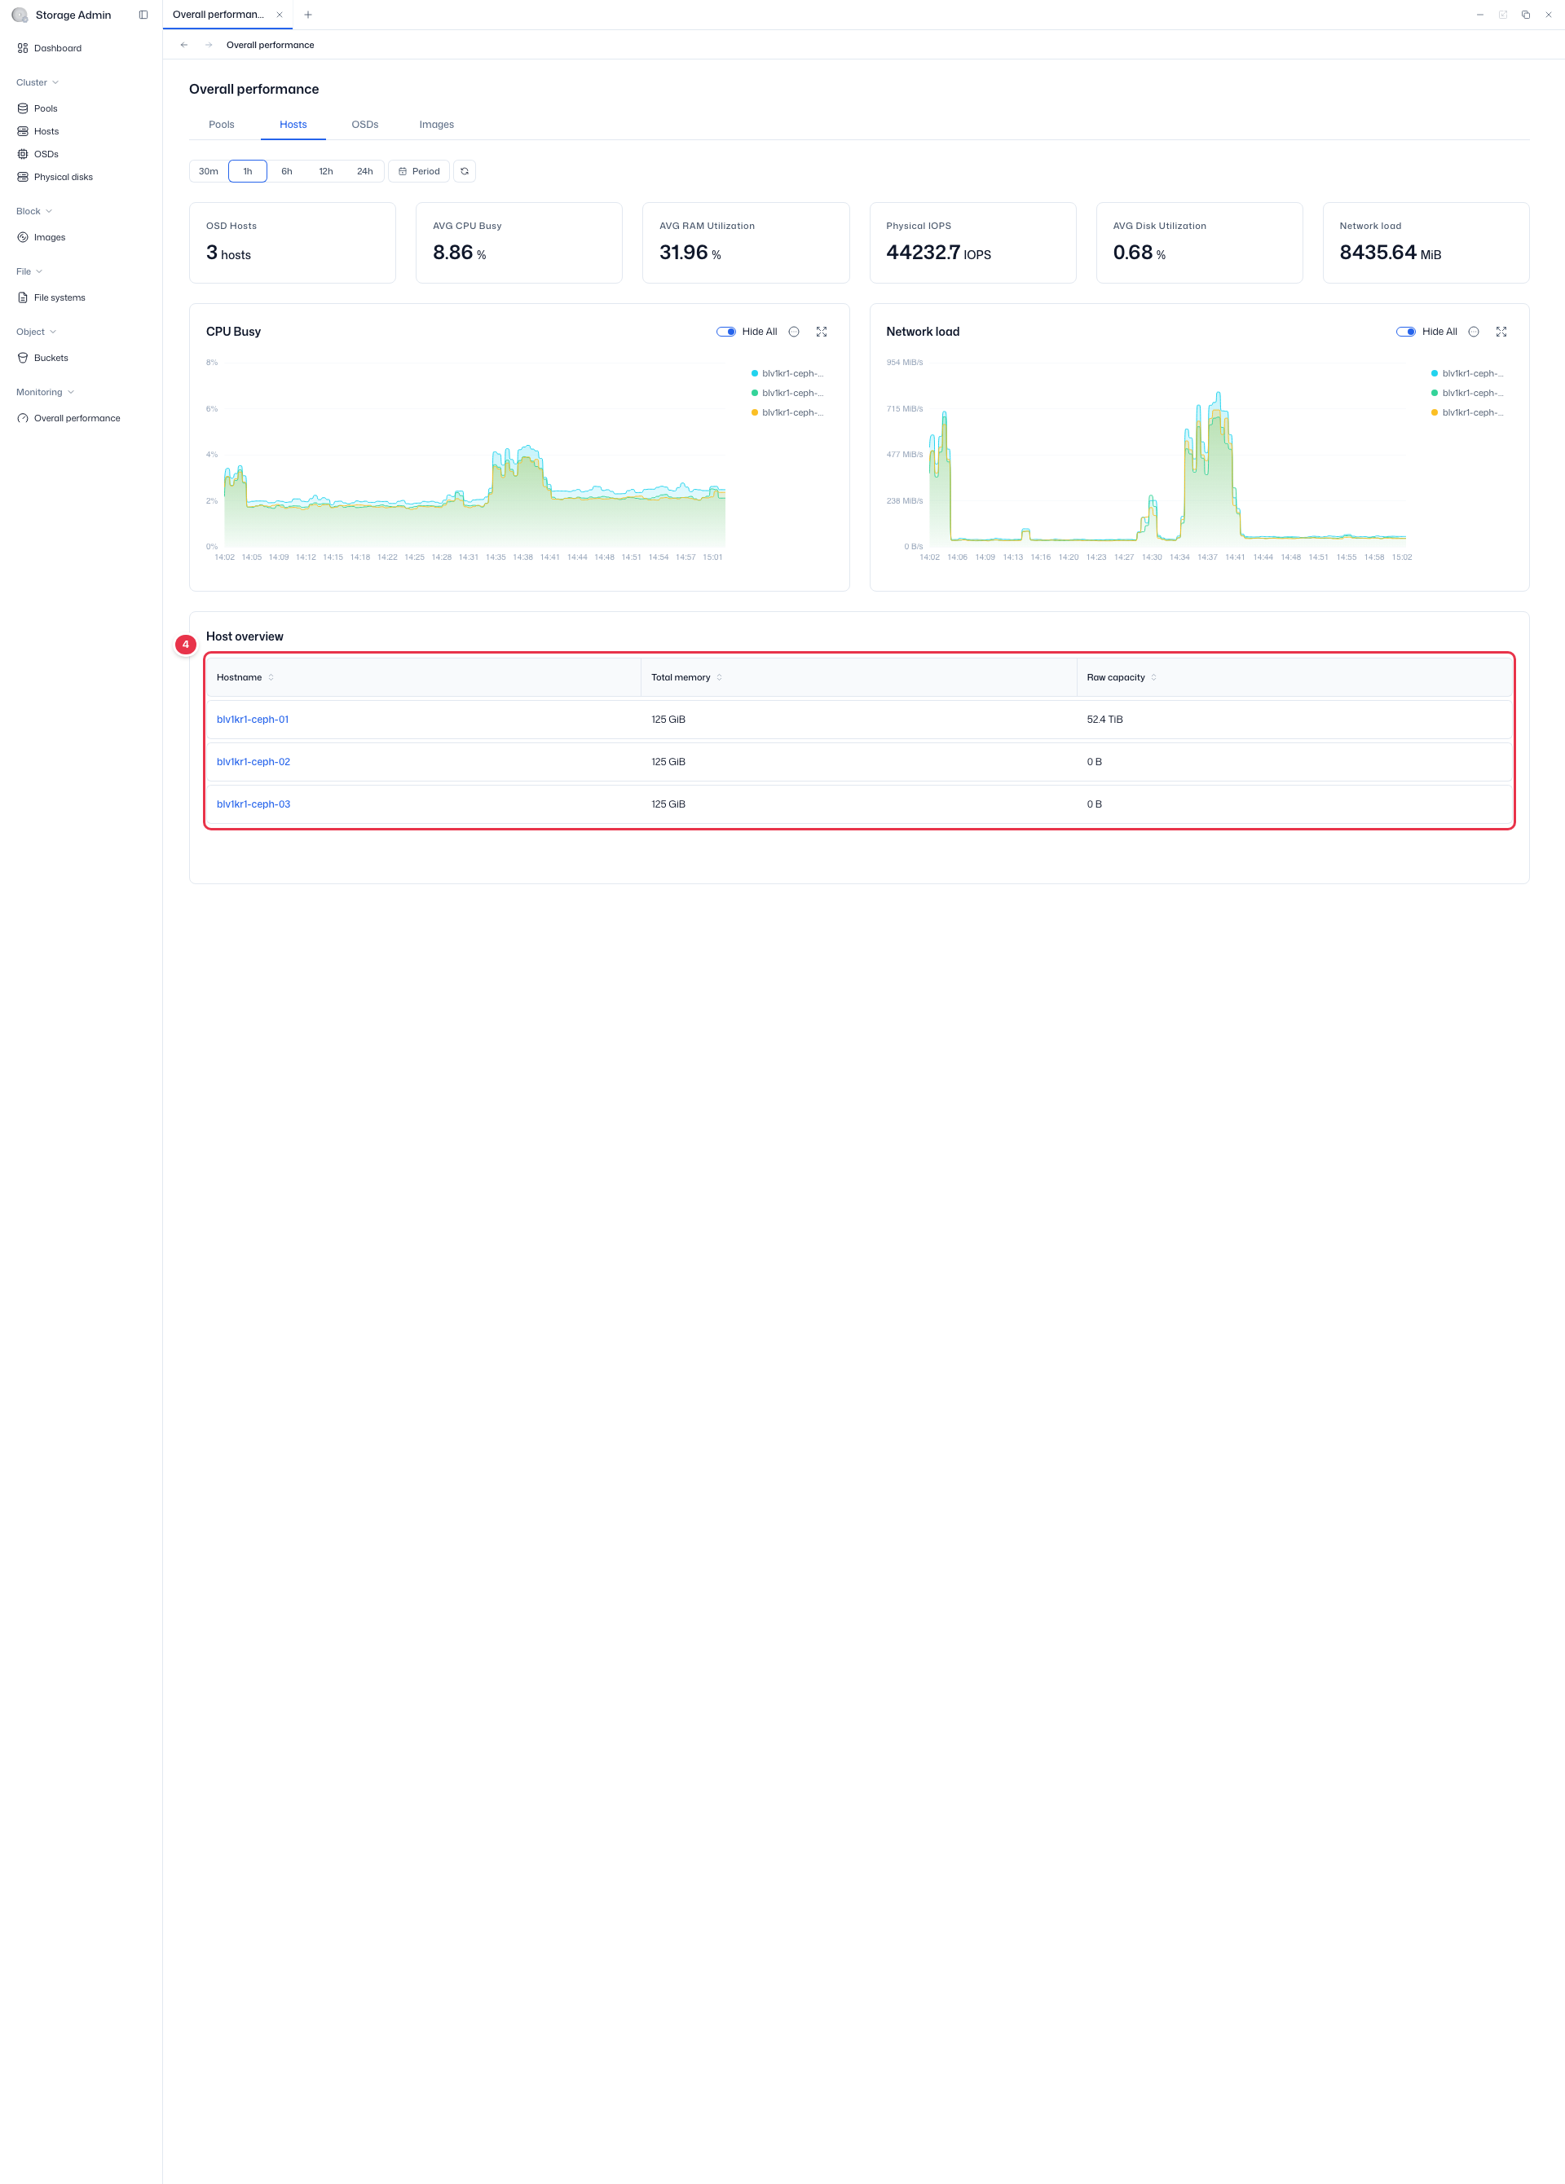The height and width of the screenshot is (2184, 1565).
Task: Toggle the yellow series in Network load legend
Action: pyautogui.click(x=1468, y=412)
